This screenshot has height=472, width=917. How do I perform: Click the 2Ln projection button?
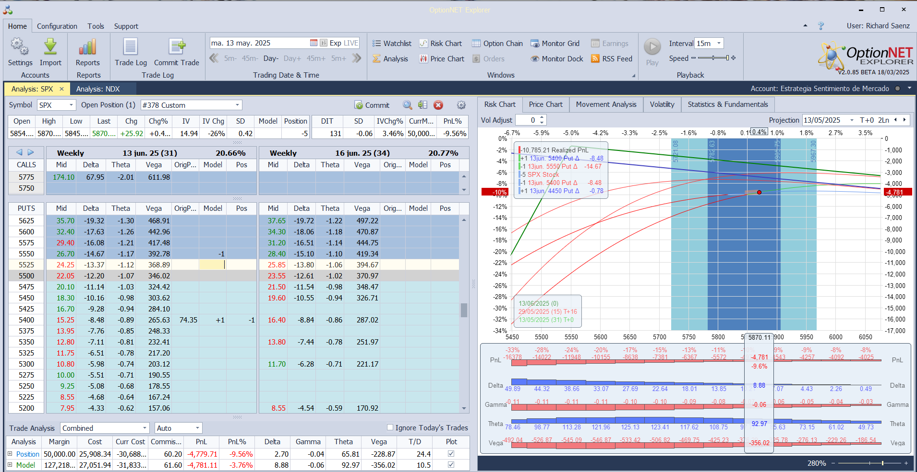tap(883, 120)
